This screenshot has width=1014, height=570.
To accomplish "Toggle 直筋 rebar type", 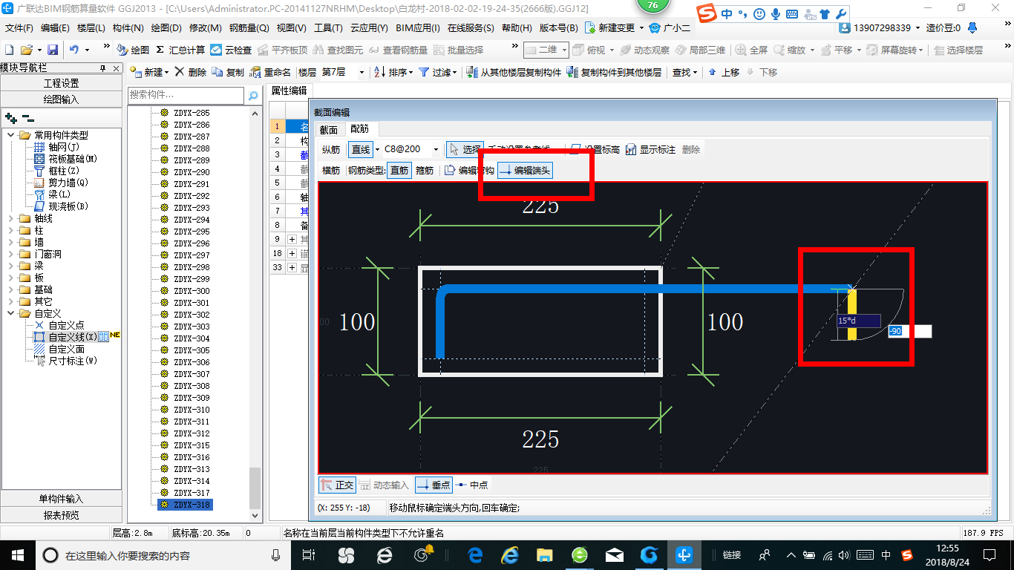I will tap(399, 171).
